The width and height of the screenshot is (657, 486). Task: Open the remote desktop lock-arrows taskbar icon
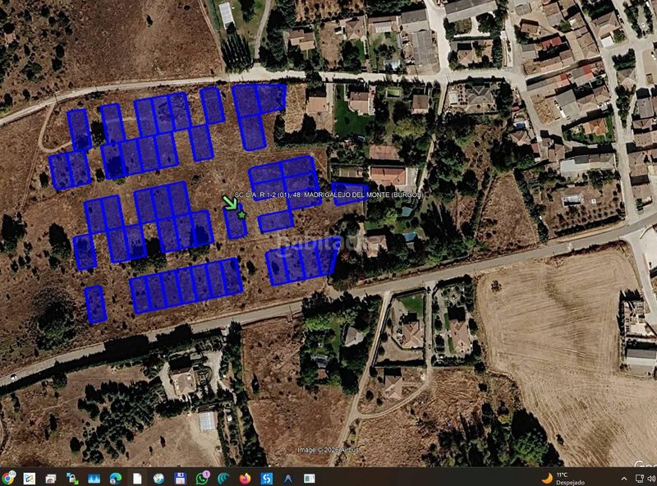pos(72,478)
